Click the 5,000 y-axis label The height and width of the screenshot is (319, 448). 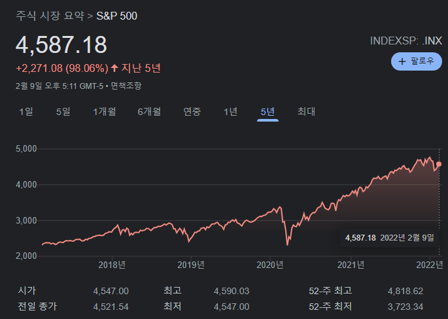click(26, 149)
